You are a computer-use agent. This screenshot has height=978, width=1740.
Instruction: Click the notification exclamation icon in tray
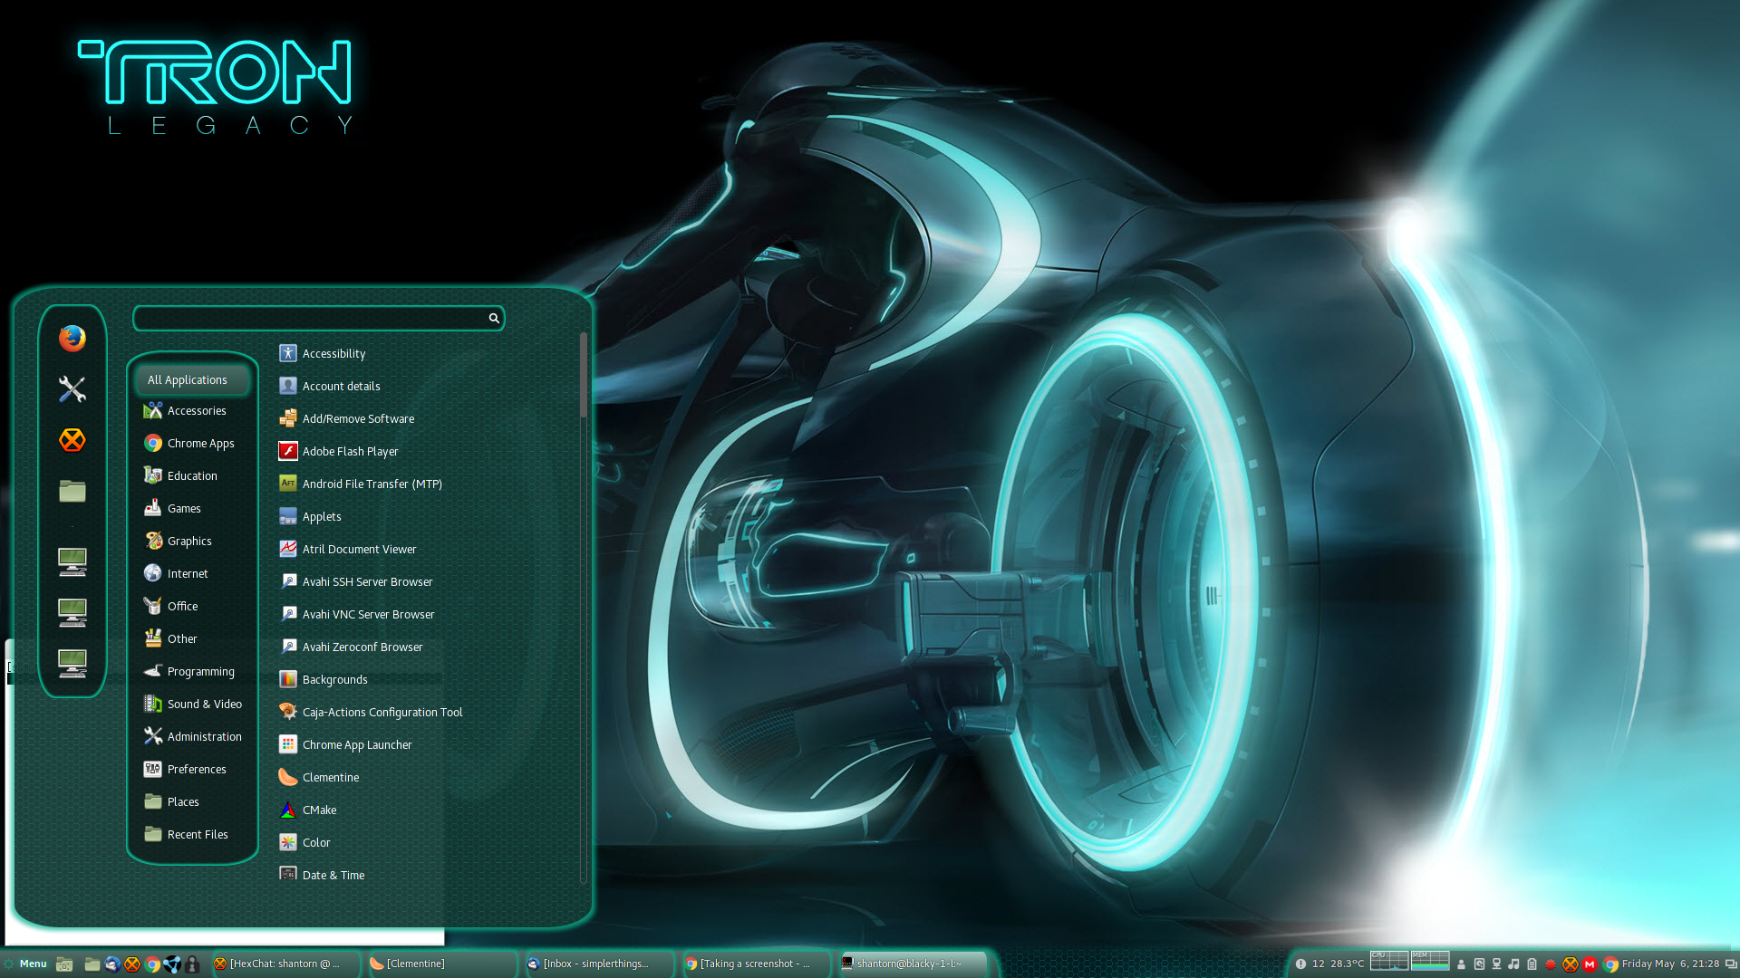[x=1300, y=964]
